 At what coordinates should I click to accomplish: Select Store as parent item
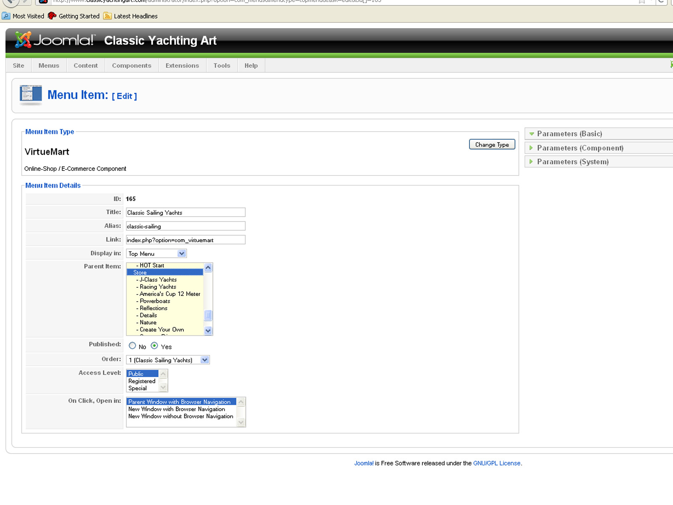(x=165, y=272)
